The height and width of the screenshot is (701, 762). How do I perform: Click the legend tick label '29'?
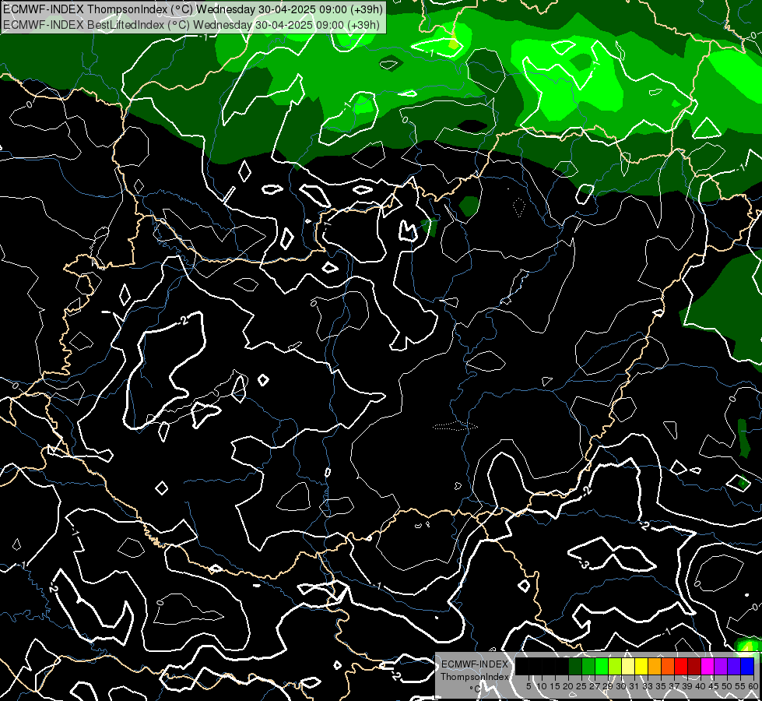[x=609, y=686]
